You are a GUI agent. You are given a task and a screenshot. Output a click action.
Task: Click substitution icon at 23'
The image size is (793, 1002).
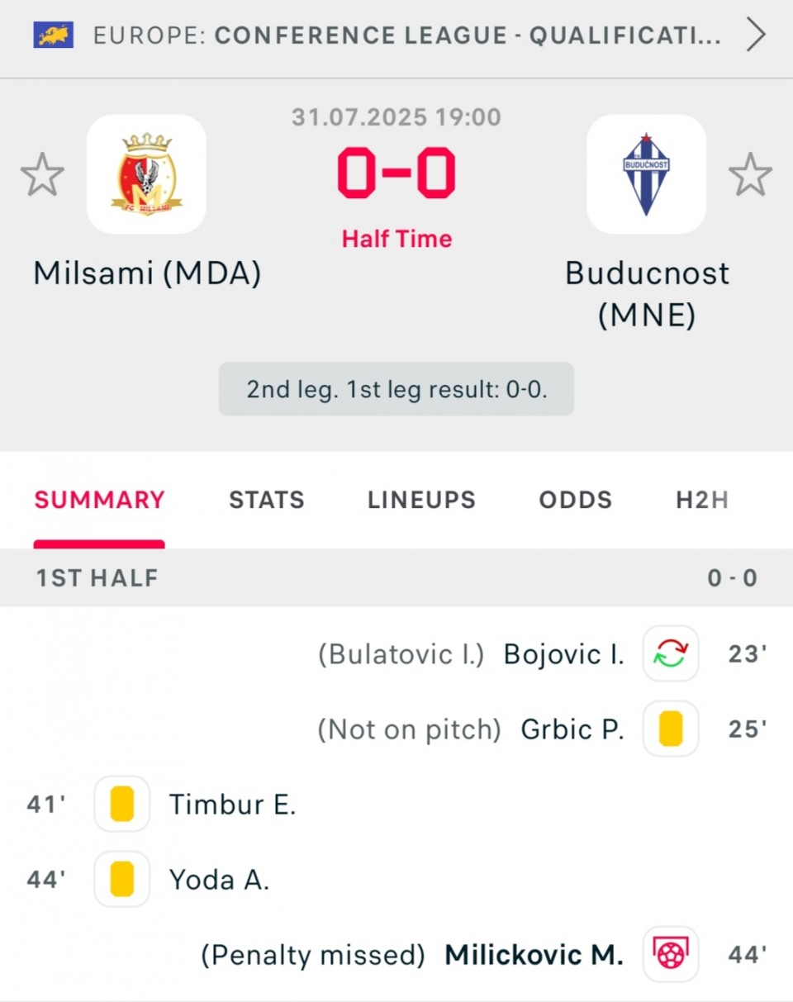coord(671,653)
